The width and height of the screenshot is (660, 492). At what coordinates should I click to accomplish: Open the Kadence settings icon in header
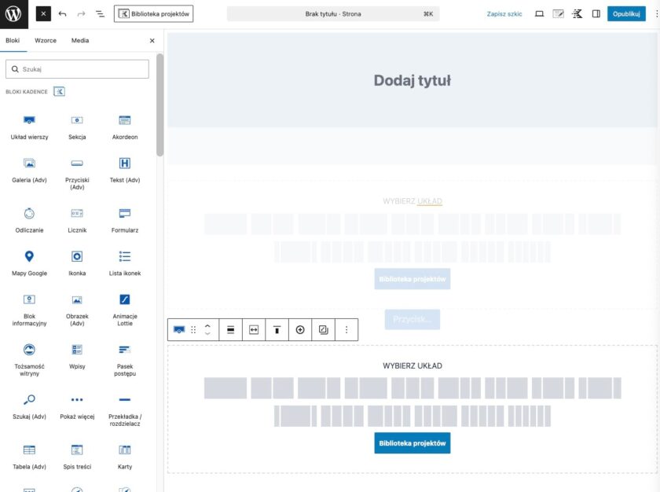pyautogui.click(x=577, y=14)
